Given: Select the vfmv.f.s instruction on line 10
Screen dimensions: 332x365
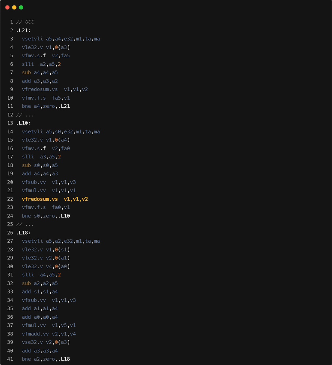Looking at the screenshot, I should pyautogui.click(x=35, y=97).
